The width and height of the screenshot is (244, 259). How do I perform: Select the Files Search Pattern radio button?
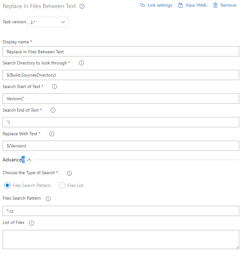click(x=7, y=185)
